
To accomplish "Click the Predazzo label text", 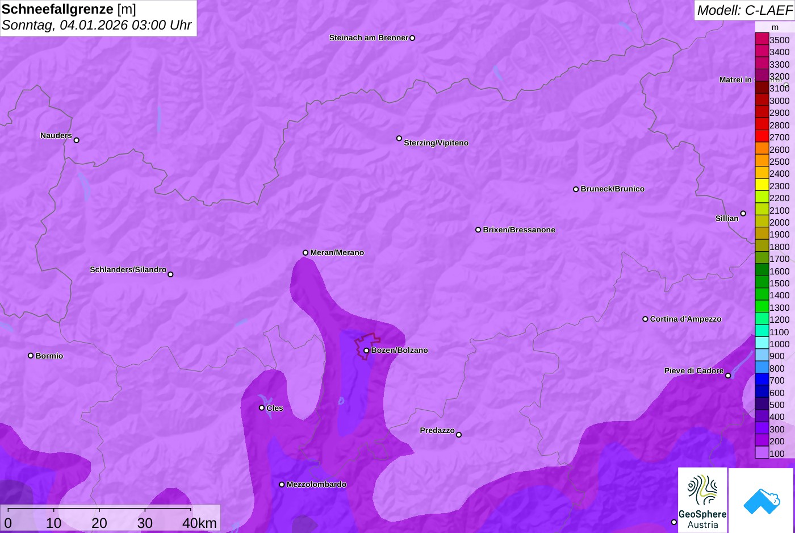I will (437, 430).
